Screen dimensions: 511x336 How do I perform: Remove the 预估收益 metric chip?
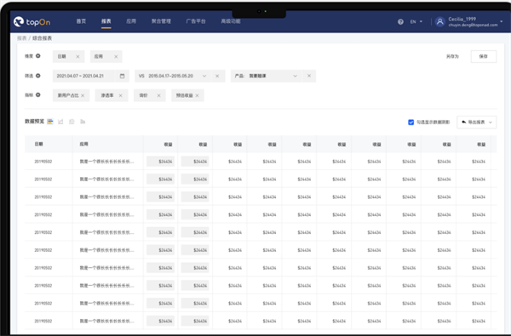click(198, 95)
